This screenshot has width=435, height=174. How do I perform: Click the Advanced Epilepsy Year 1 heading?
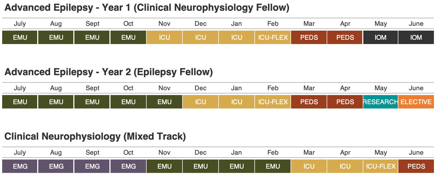click(147, 8)
